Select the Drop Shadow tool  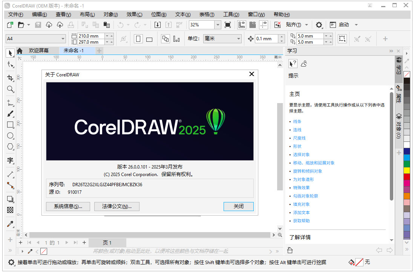pyautogui.click(x=10, y=199)
